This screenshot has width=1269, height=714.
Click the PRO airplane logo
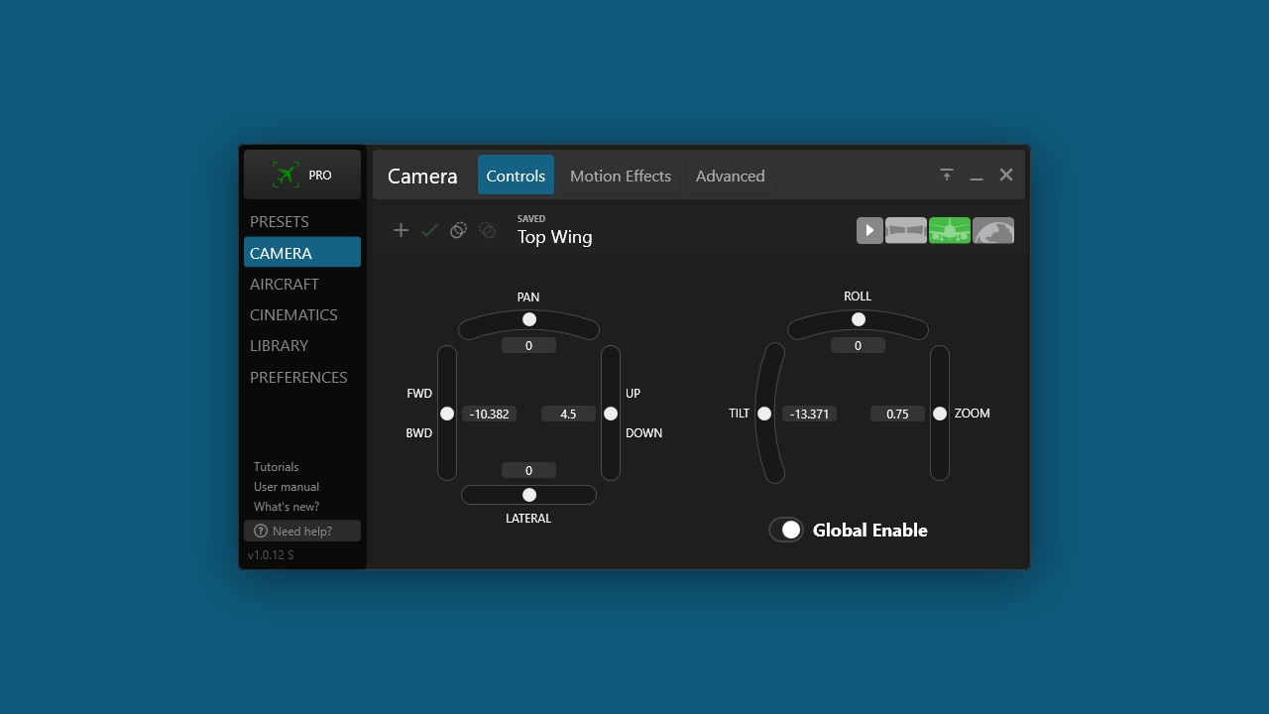[302, 175]
